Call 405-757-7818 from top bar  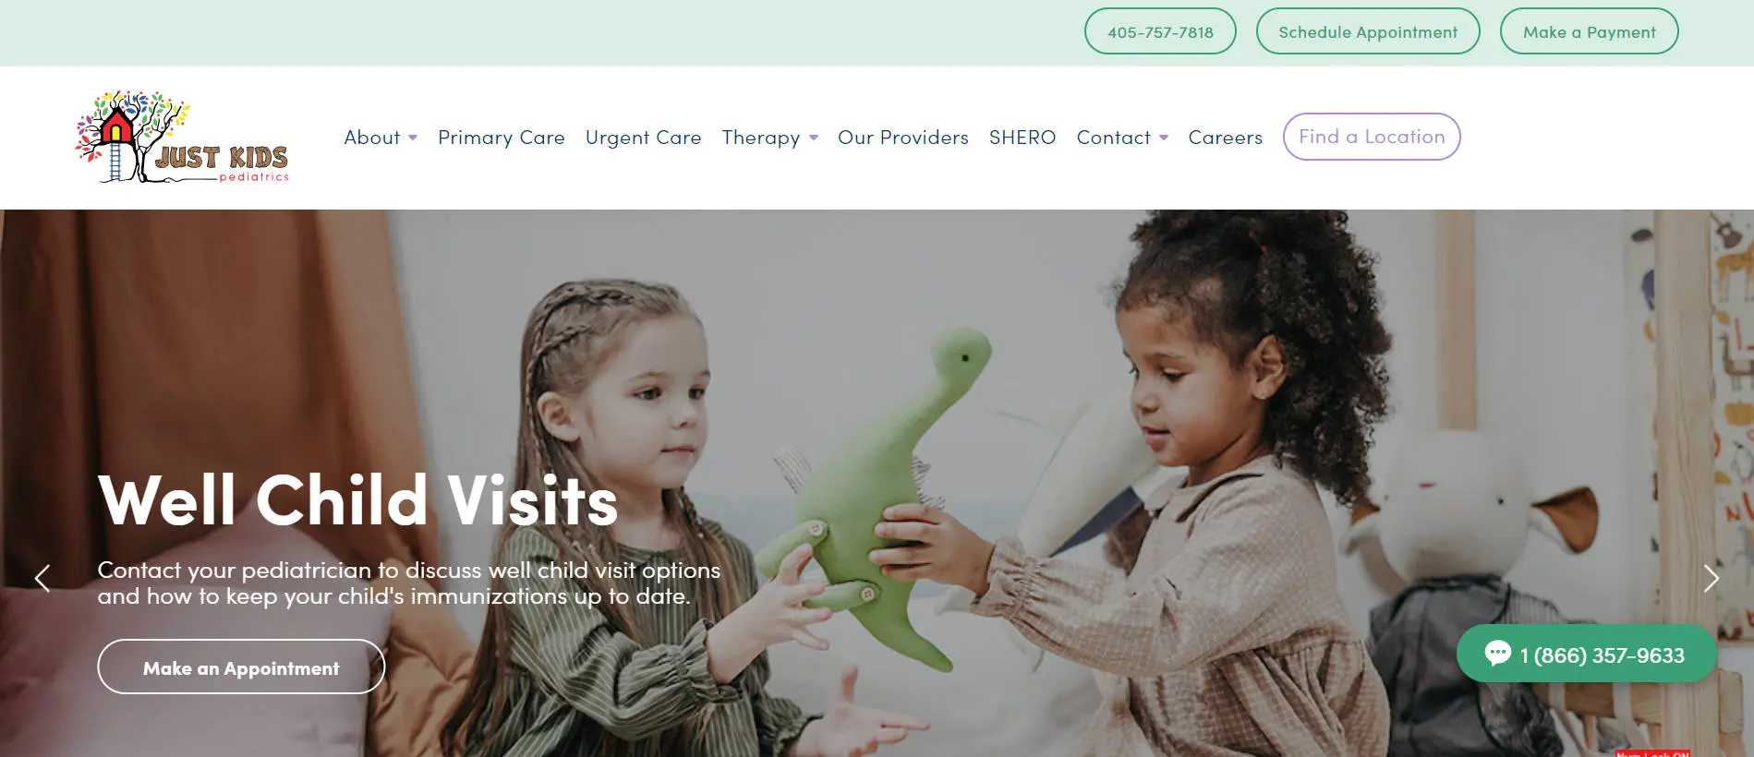(1160, 31)
